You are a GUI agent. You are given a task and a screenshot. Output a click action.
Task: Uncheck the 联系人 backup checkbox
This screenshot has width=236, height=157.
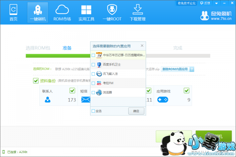(x=72, y=91)
